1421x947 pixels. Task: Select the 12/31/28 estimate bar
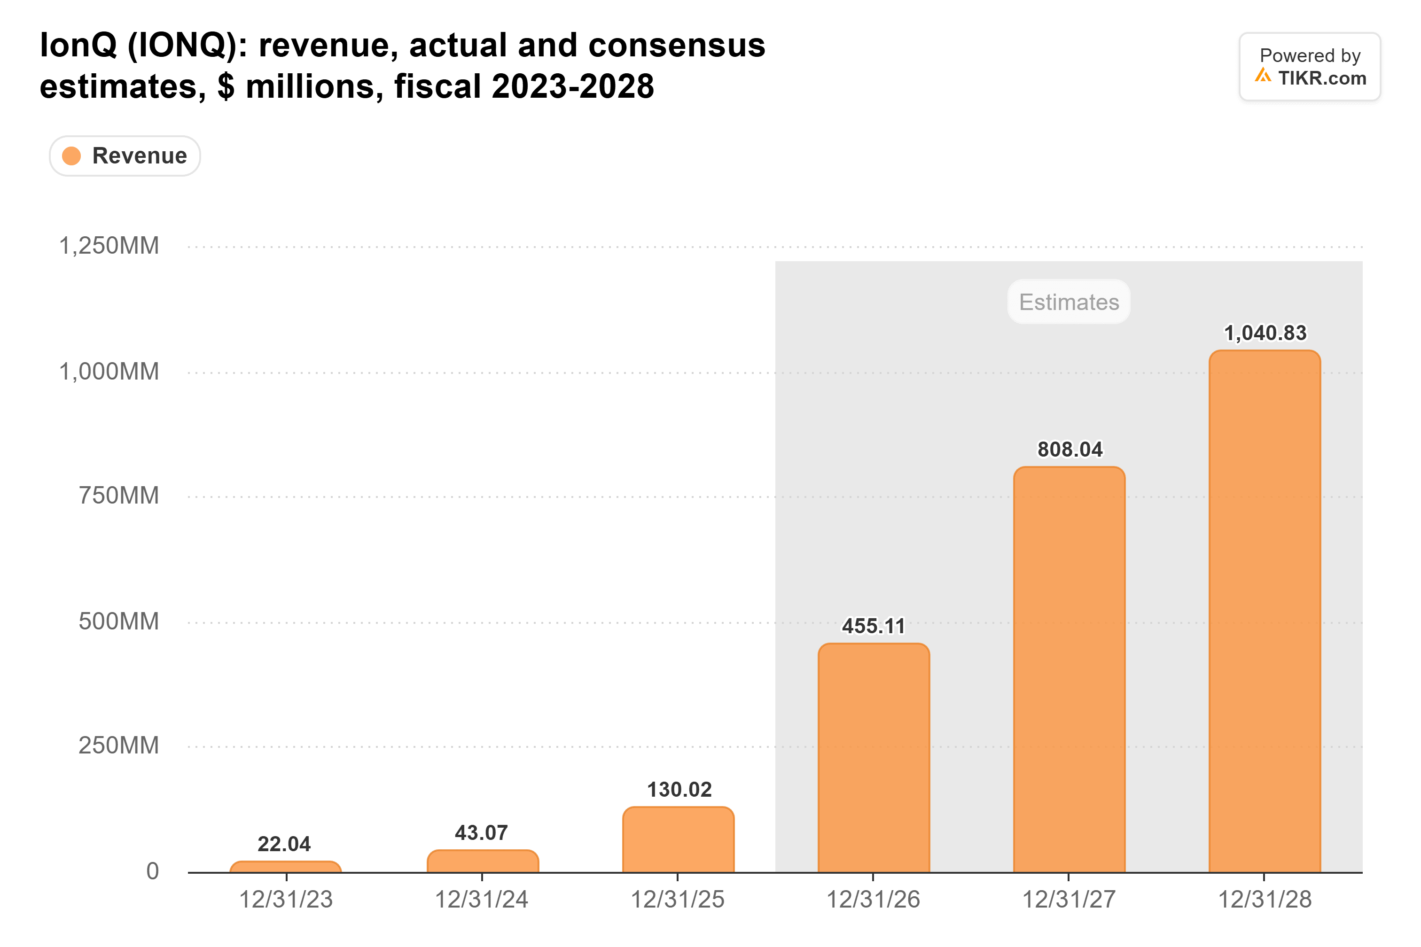[x=1265, y=611]
